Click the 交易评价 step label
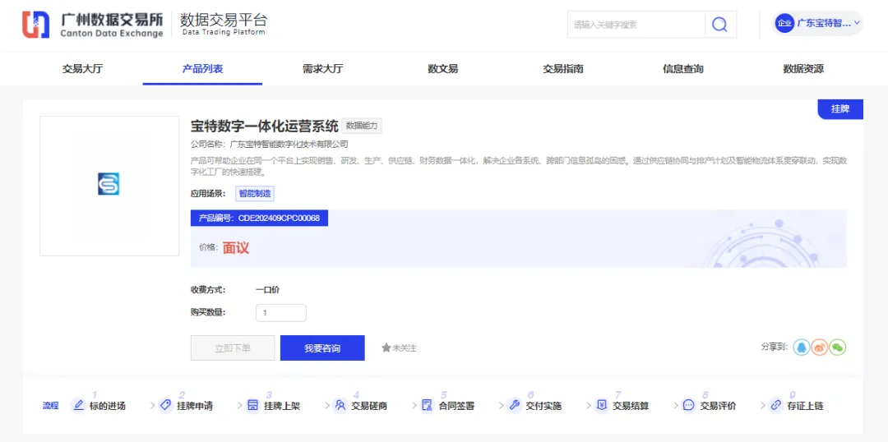This screenshot has height=442, width=888. [718, 406]
